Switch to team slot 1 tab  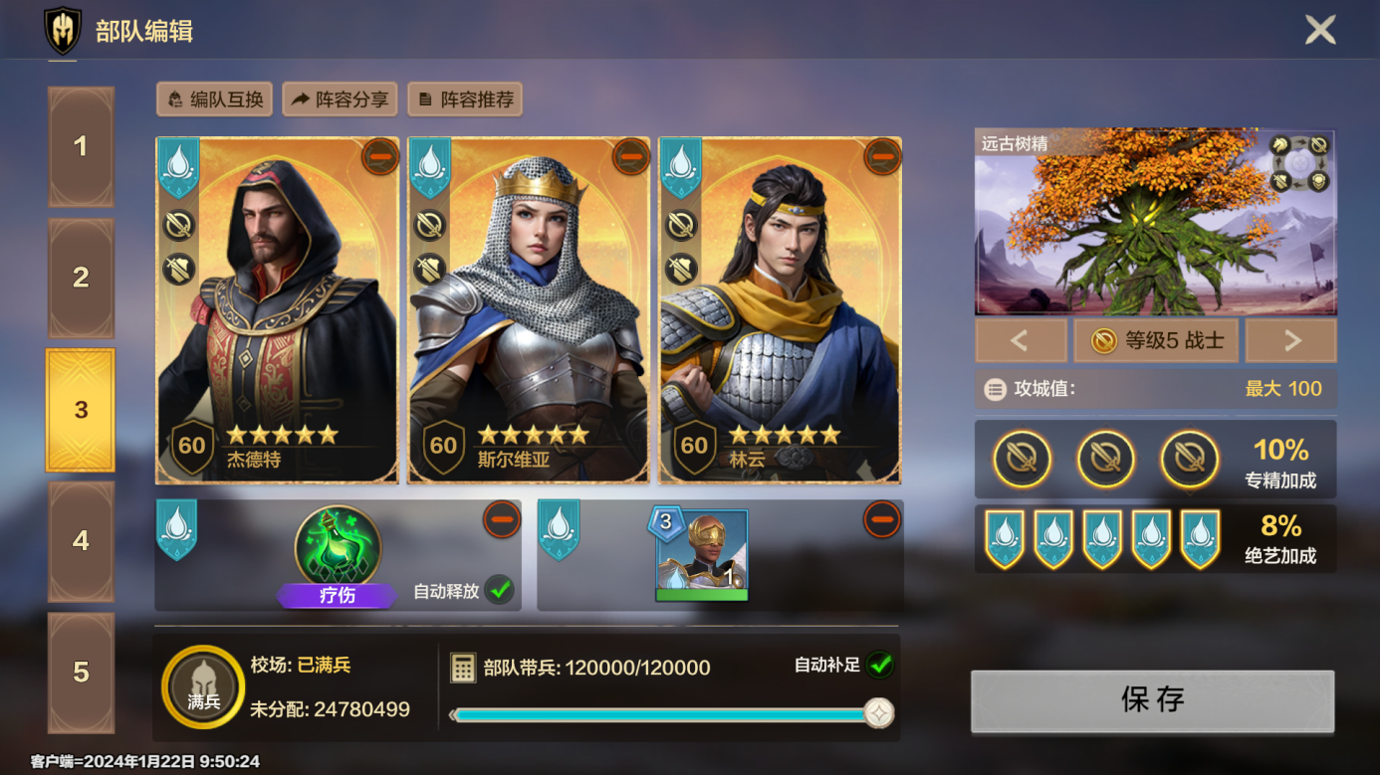81,147
